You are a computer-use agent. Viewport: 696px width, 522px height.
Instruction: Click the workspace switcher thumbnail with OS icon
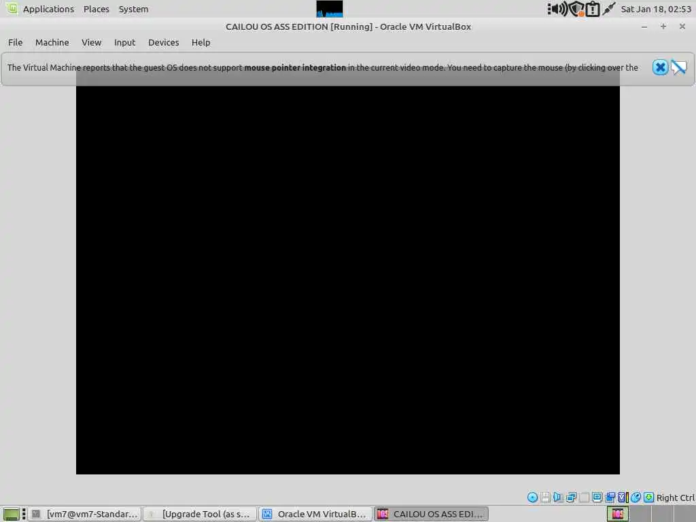coord(617,514)
